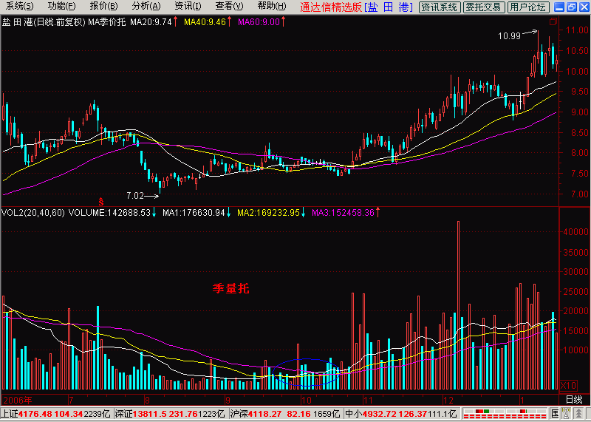The width and height of the screenshot is (591, 422).
Task: Click the red-green market breadth indicator bar
Action: coord(506,412)
